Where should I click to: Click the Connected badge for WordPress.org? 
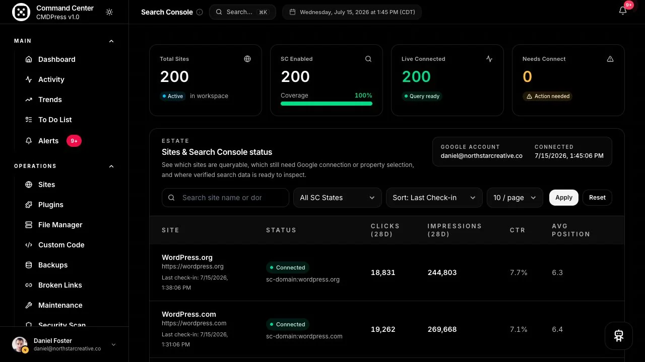[287, 267]
